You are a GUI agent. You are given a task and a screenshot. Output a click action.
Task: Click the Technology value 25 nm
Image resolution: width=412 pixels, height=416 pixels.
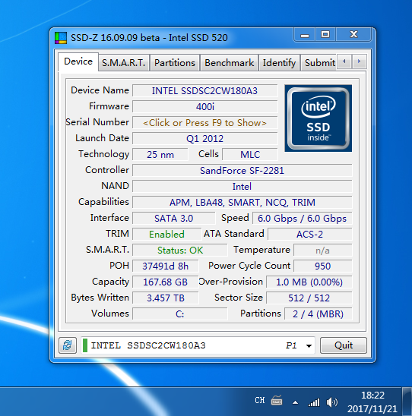(x=160, y=155)
